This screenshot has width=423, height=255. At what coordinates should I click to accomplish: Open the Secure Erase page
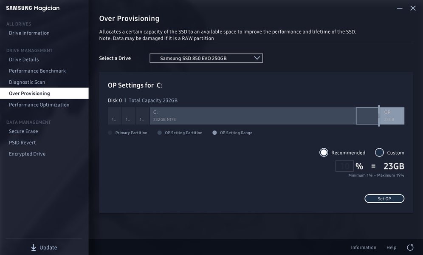pyautogui.click(x=23, y=131)
